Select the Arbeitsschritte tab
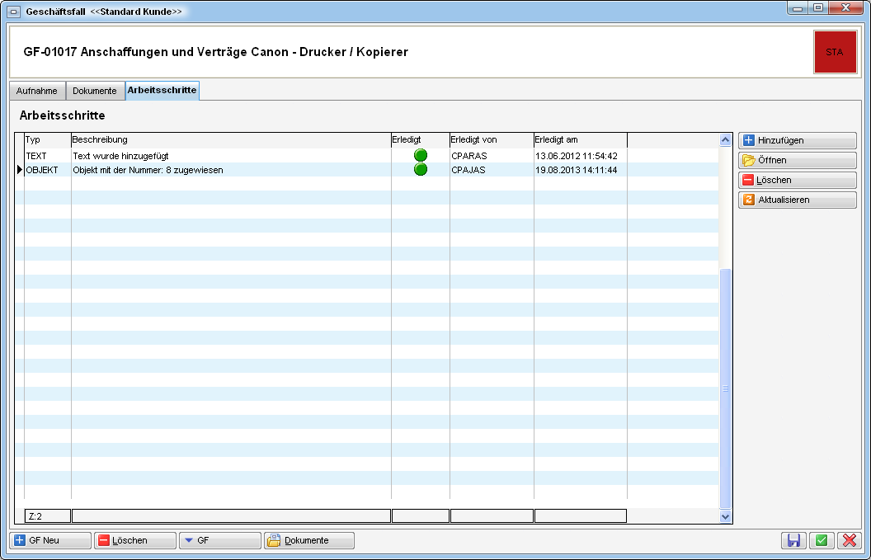This screenshot has width=871, height=560. 162,91
